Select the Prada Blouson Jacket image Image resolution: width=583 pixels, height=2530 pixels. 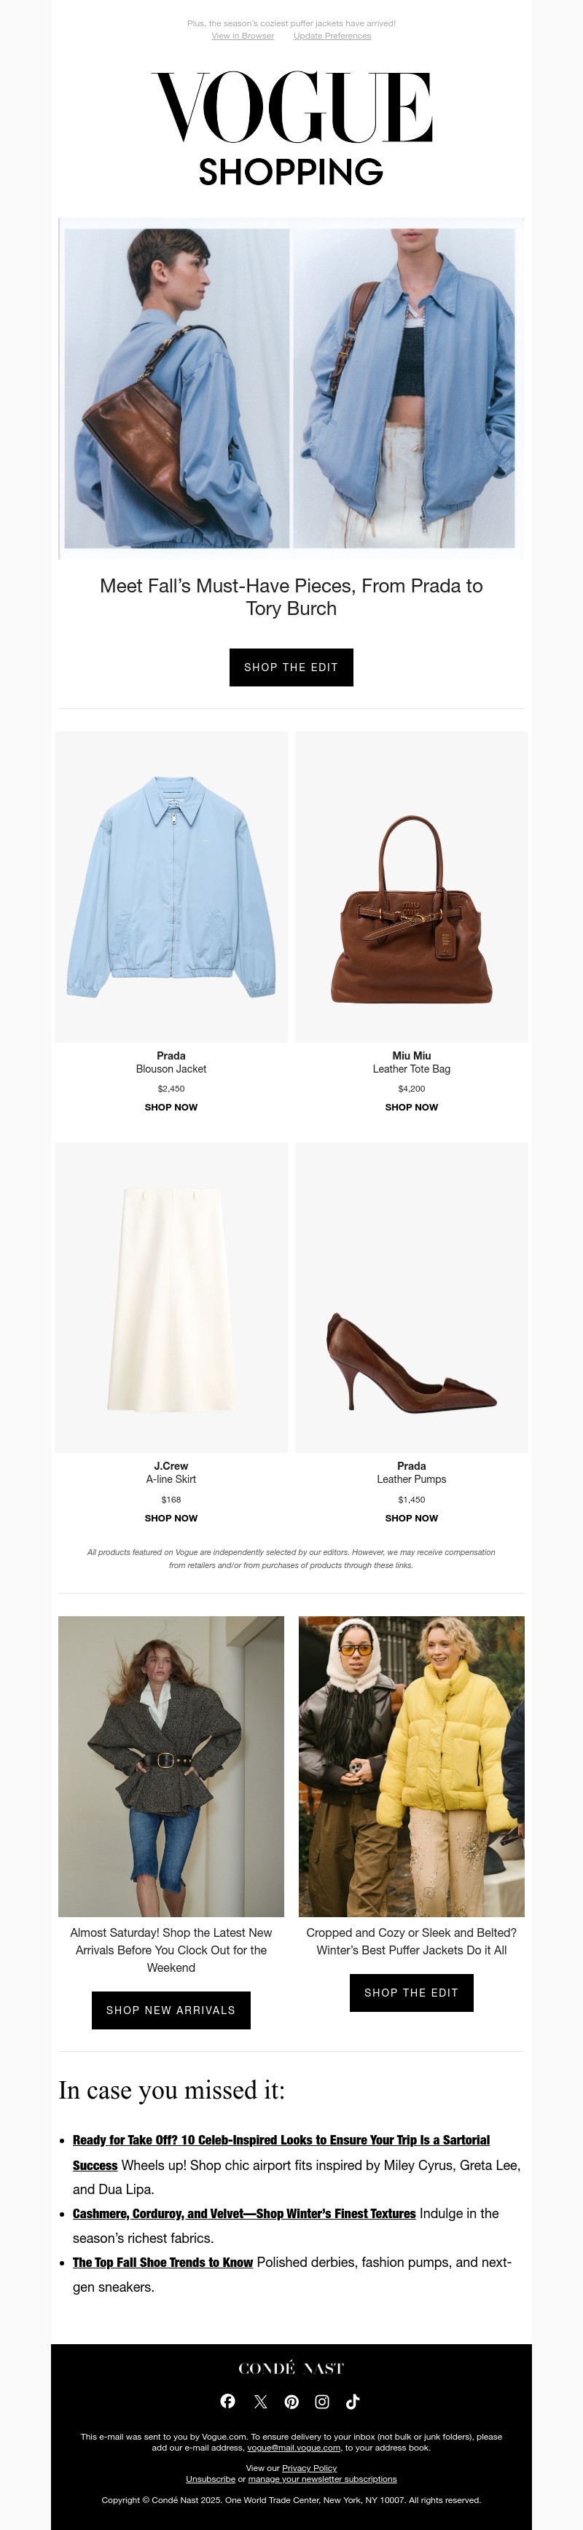point(171,887)
